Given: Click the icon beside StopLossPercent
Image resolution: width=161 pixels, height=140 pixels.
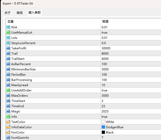Looking at the screenshot, I should click(x=8, y=43).
